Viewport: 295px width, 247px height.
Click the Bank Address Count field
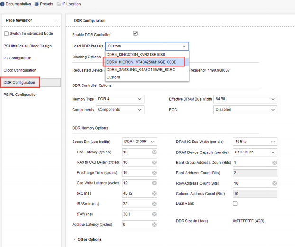click(x=255, y=173)
